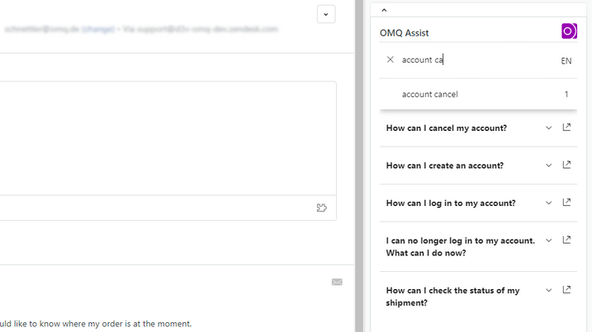Select the 'account cancel' suggestion
This screenshot has height=332, width=592.
pos(478,94)
